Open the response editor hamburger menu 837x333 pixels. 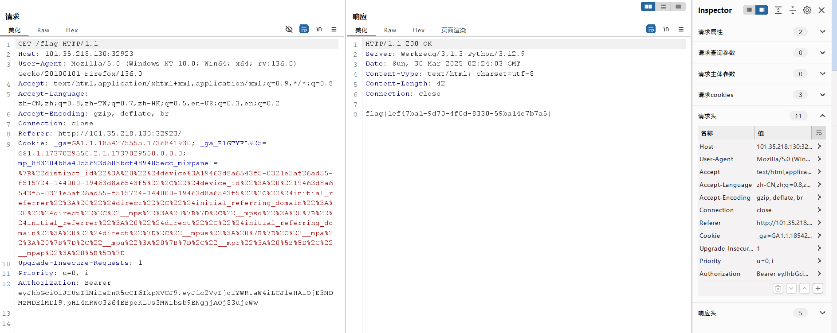(x=681, y=29)
